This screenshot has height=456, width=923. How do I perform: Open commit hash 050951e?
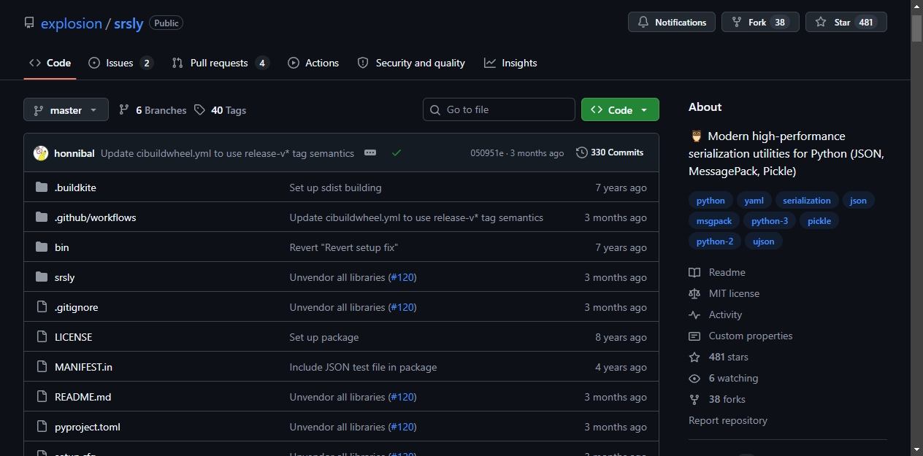[487, 153]
